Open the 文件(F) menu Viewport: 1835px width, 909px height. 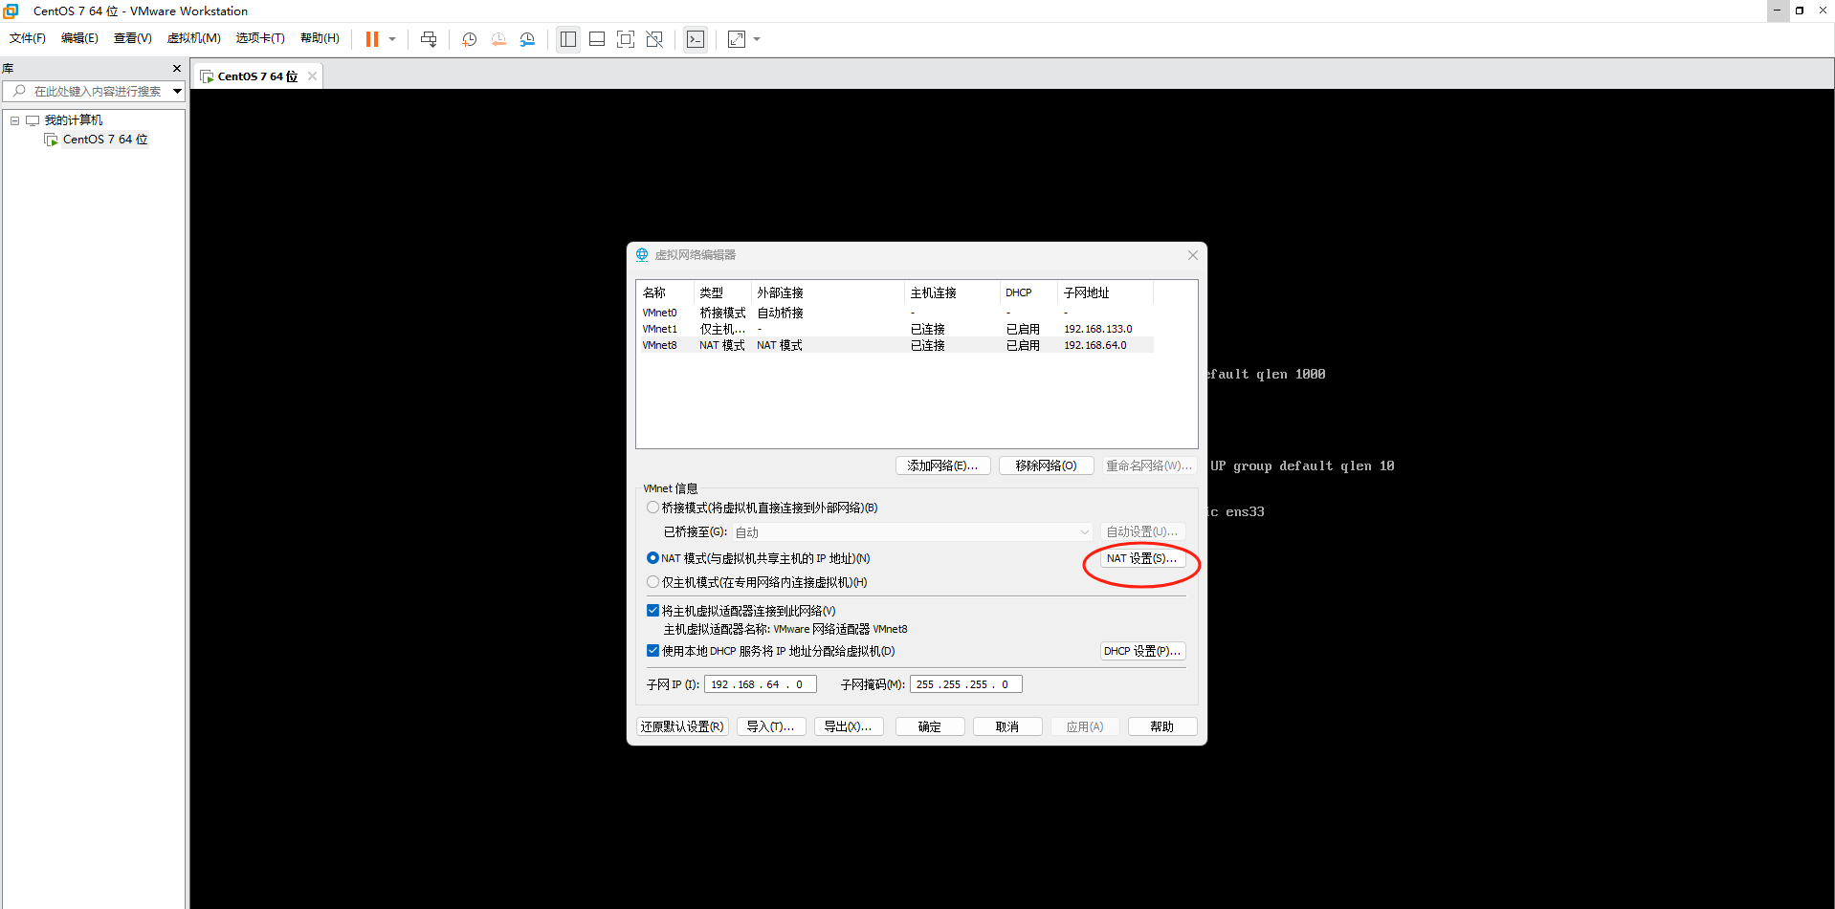tap(28, 38)
